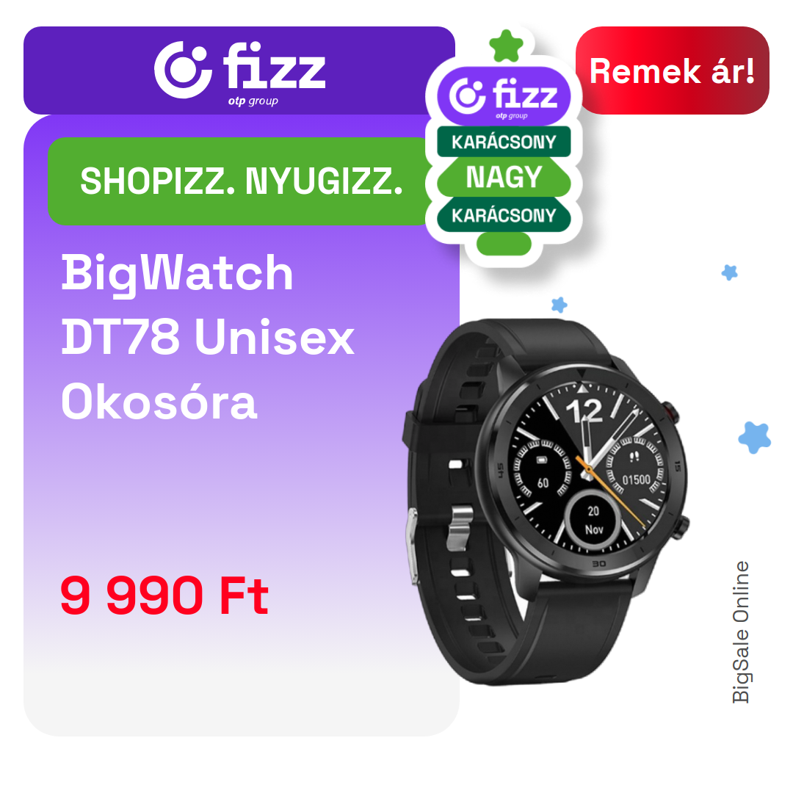Click the vertical BigSale Online text
Screen dimensions: 793x793
click(x=741, y=632)
